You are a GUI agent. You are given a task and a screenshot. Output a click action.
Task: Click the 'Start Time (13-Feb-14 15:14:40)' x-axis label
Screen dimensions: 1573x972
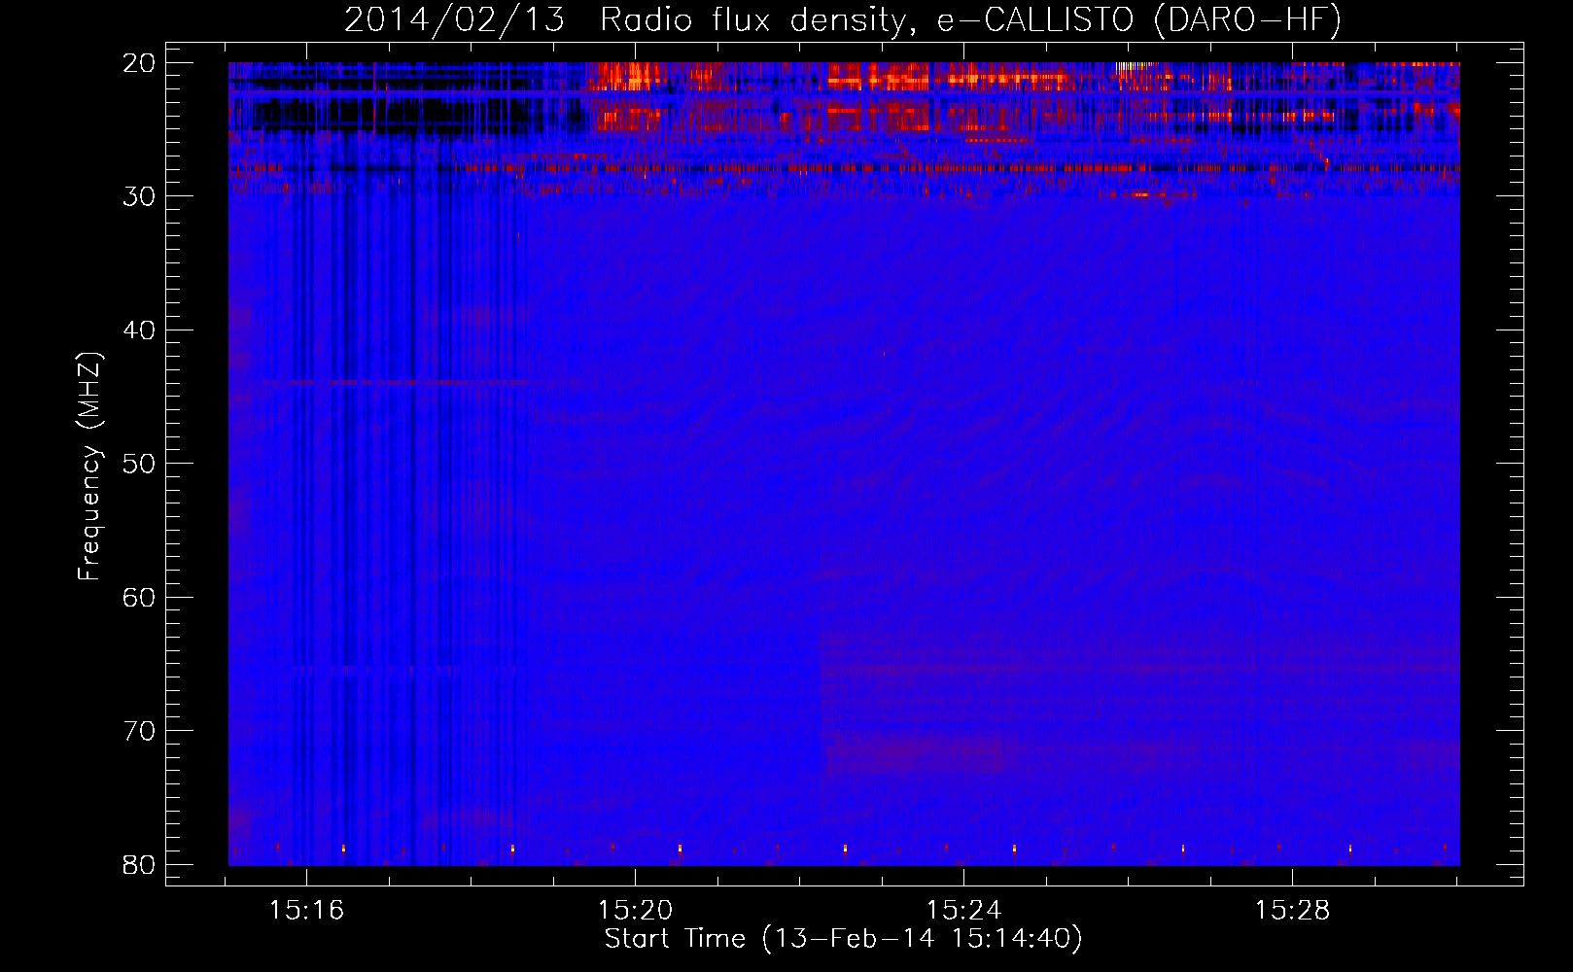click(843, 939)
